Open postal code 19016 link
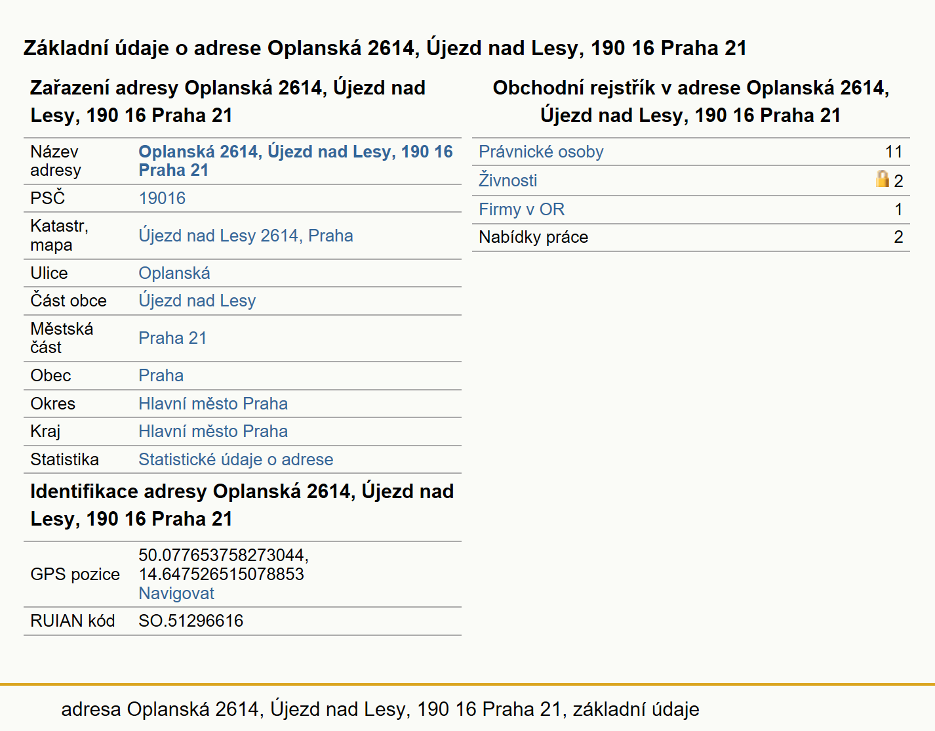This screenshot has height=731, width=935. point(162,198)
